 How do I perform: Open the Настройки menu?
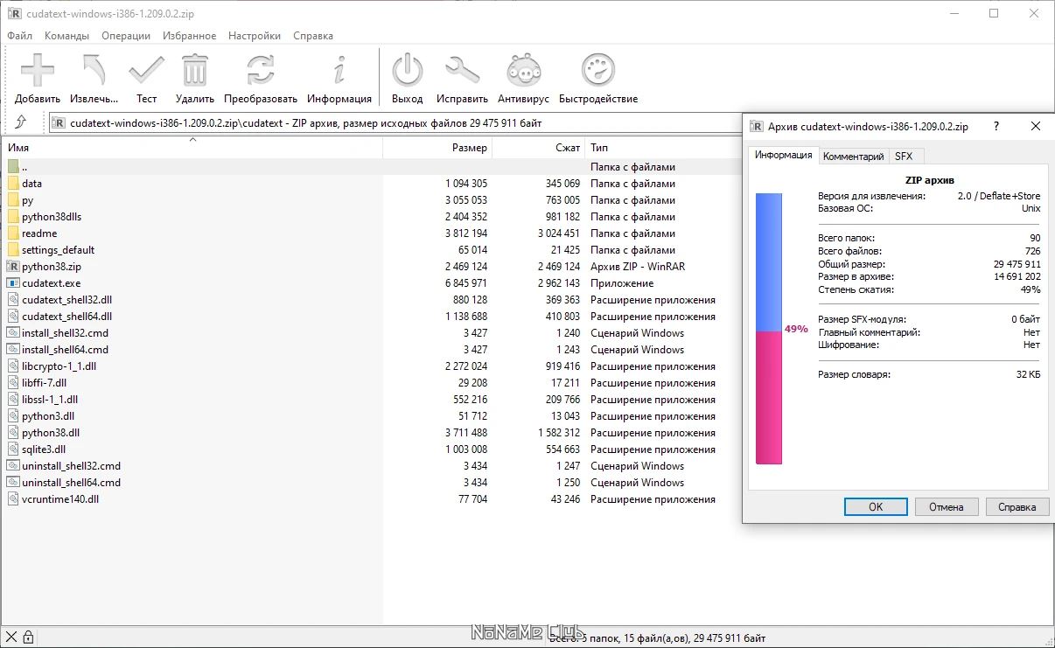point(255,36)
